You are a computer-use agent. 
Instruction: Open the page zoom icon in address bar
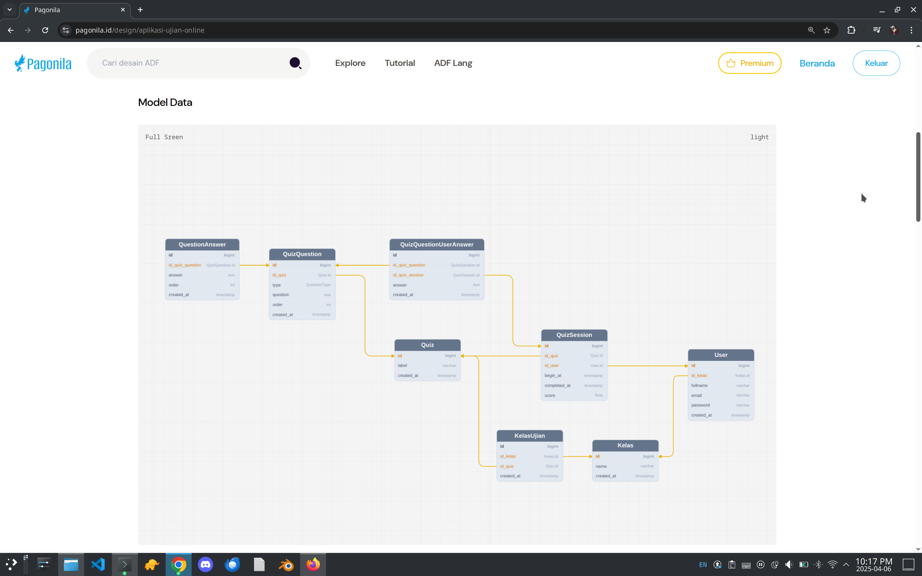tap(811, 30)
